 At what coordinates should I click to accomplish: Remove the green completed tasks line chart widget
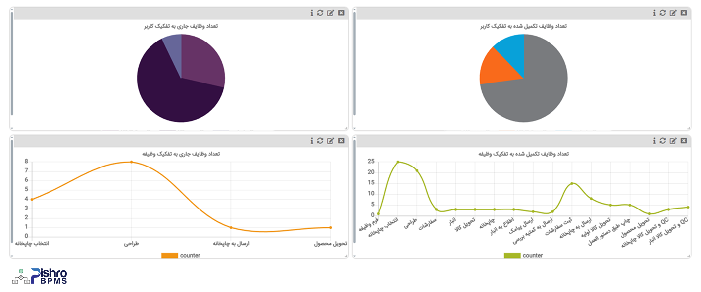[x=684, y=141]
